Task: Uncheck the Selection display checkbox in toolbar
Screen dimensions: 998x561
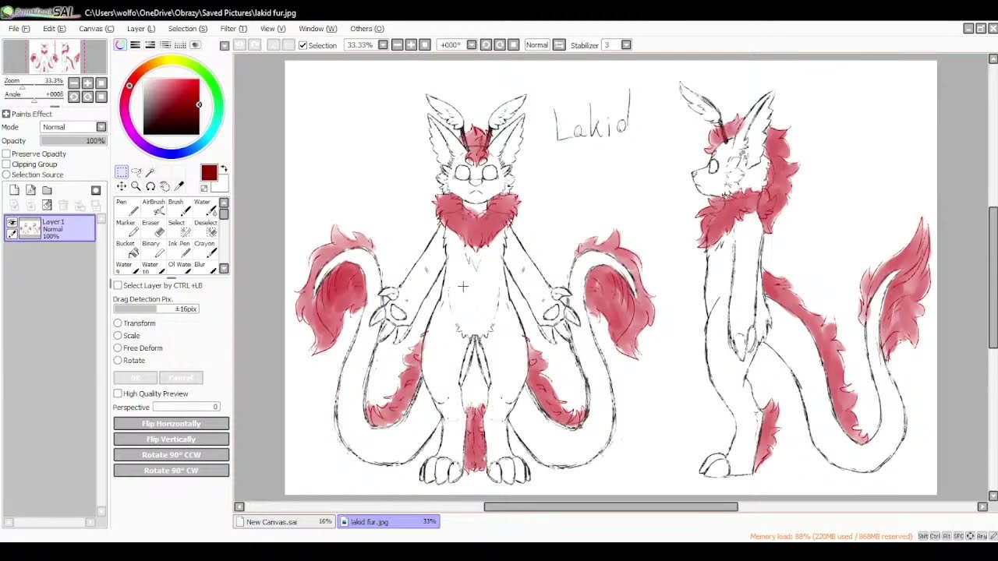Action: click(x=303, y=45)
